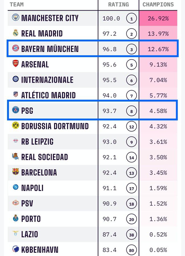Select the Barcelona club crest
Image resolution: width=185 pixels, height=256 pixels.
[15, 172]
